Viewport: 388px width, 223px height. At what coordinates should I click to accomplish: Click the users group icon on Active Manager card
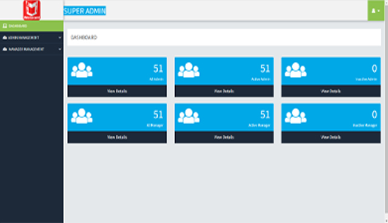point(189,116)
